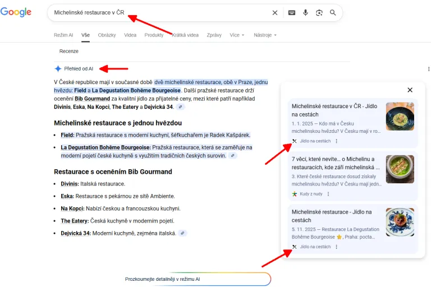Viewport: 431px width, 287px height.
Task: Click the Field: list item text
Action: tap(155, 135)
